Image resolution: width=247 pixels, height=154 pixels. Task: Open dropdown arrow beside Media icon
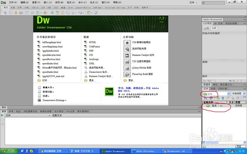coord(48,13)
